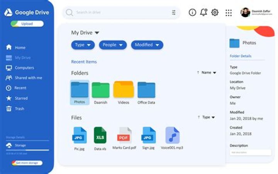The height and width of the screenshot is (174, 278).
Task: Open the Google apps grid icon
Action: [229, 13]
